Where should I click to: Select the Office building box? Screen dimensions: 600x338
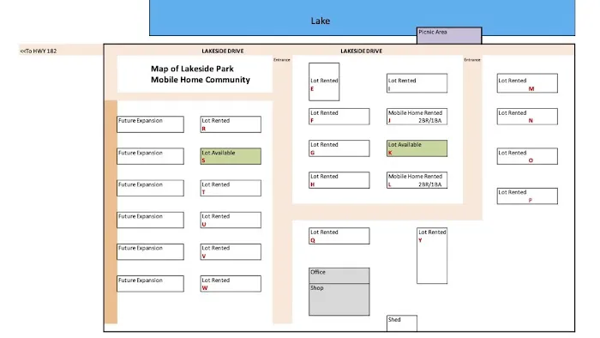[x=339, y=275]
